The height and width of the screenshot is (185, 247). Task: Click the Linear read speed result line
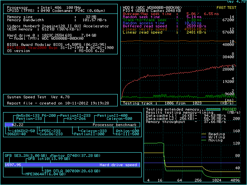[x=155, y=32]
